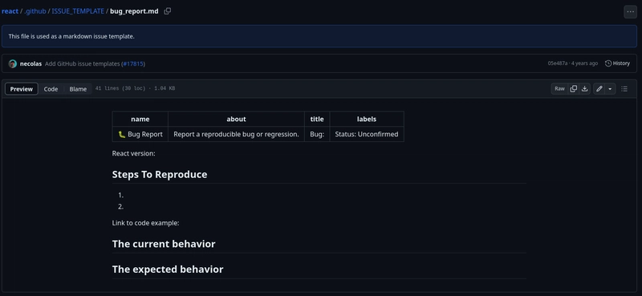Open commit 05e487a hash link

pyautogui.click(x=557, y=63)
